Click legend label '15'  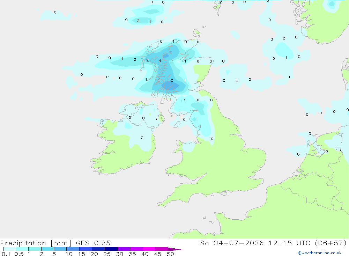point(82,254)
